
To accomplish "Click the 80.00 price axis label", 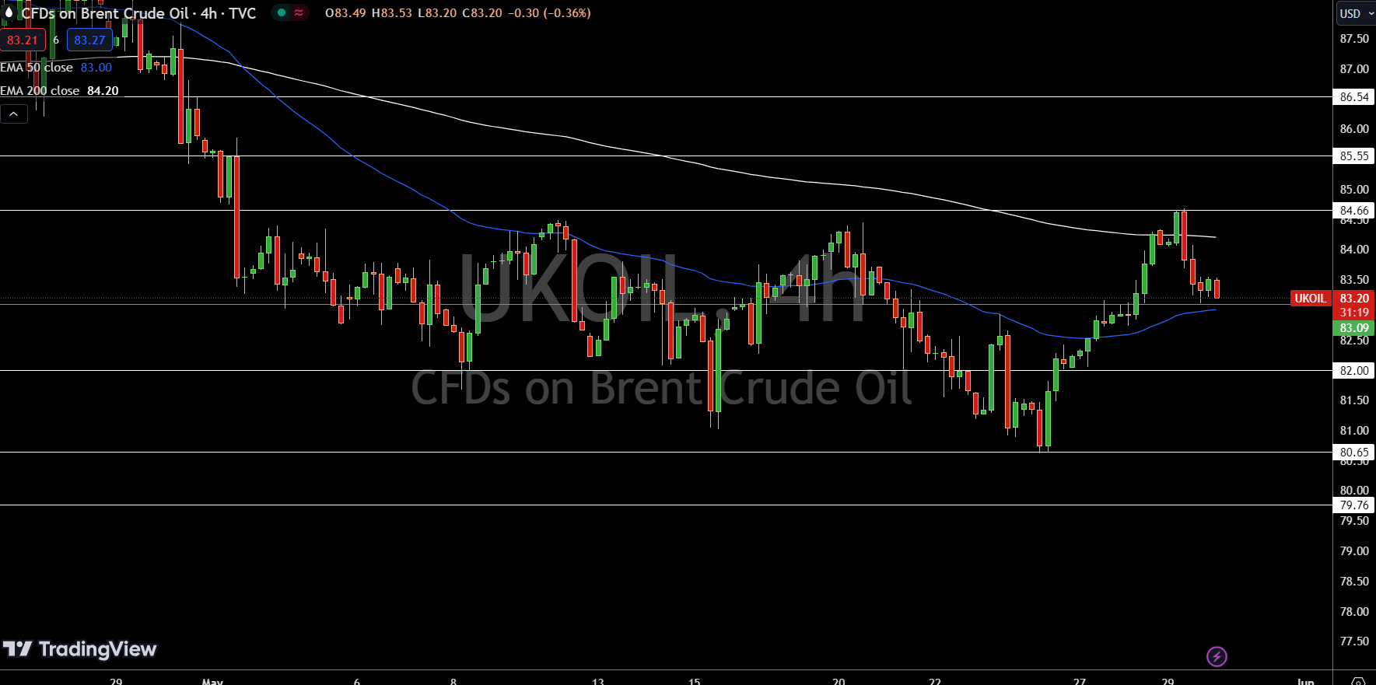I will pos(1354,491).
